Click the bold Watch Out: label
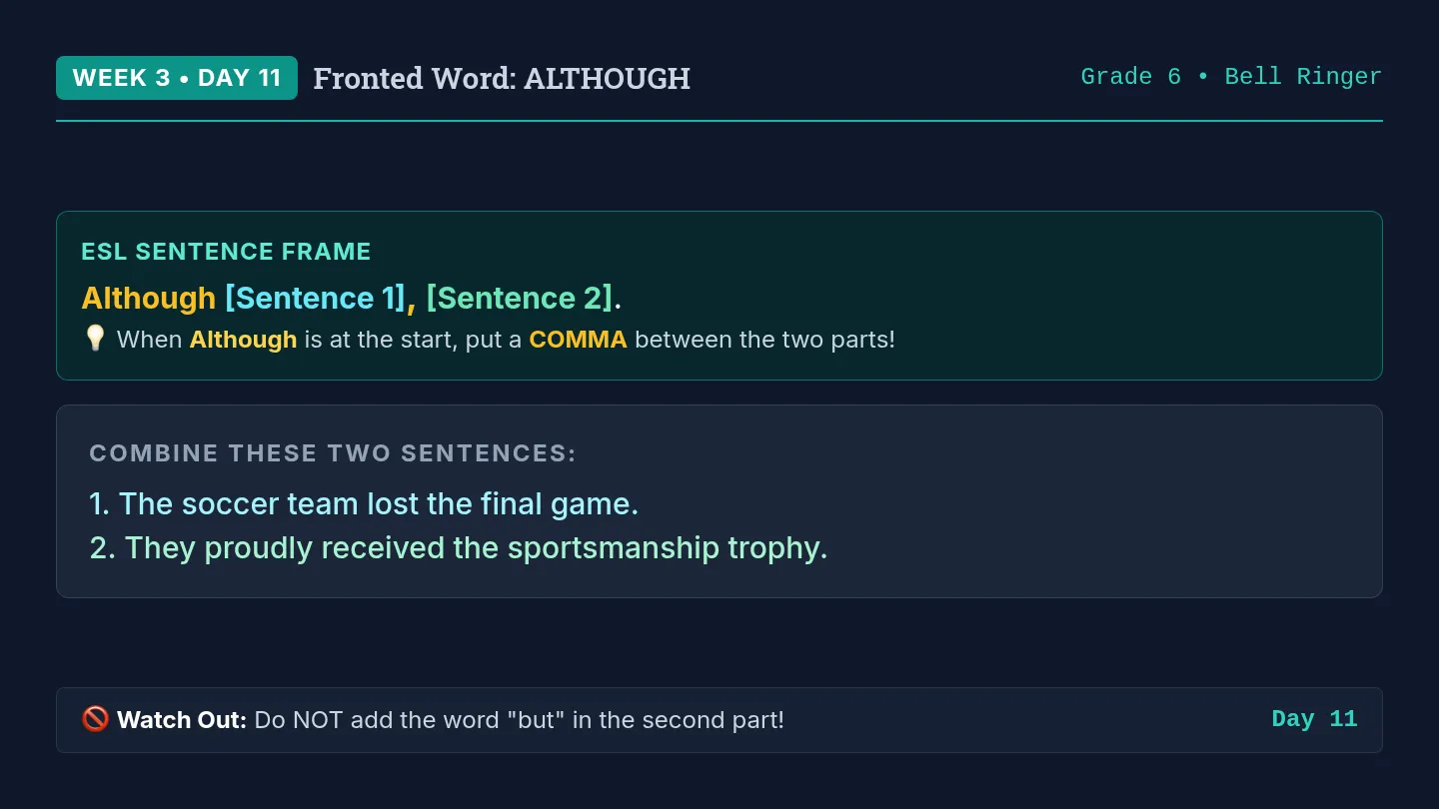The width and height of the screenshot is (1439, 809). 182,719
